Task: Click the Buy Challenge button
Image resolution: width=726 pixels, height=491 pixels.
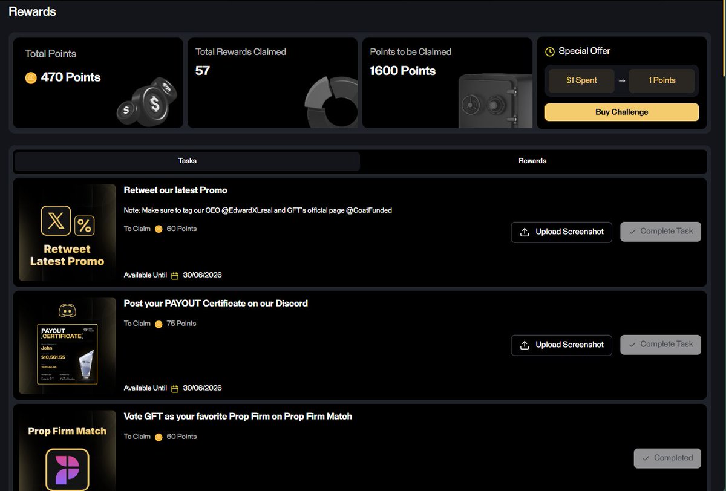Action: tap(621, 112)
